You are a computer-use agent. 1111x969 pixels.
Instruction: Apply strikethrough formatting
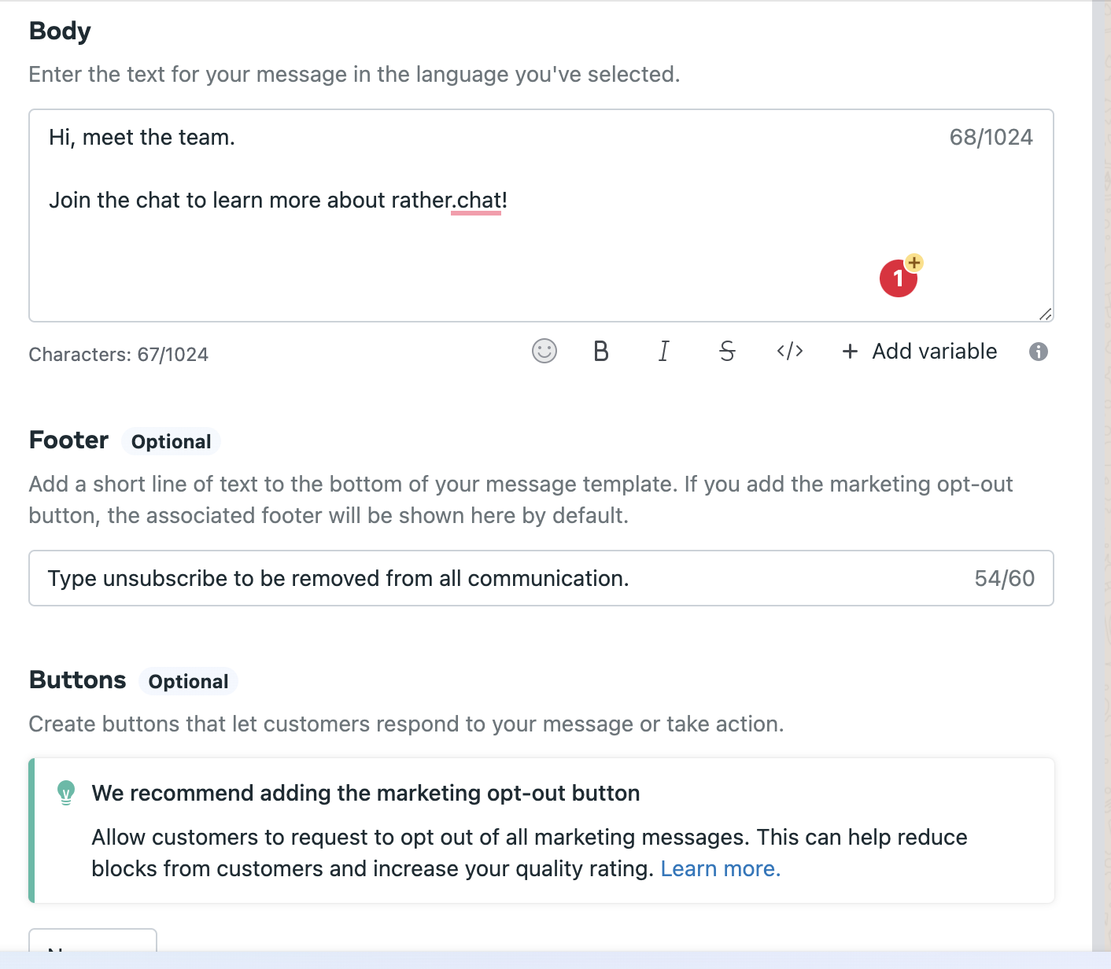tap(727, 351)
